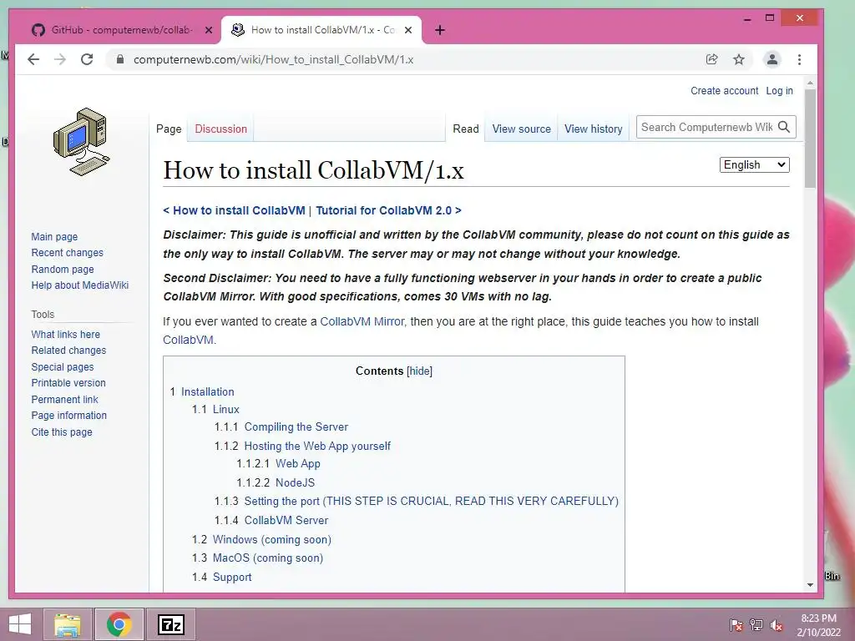Screen dimensions: 855x641
Task: Open Printable version link
Action: [68, 382]
